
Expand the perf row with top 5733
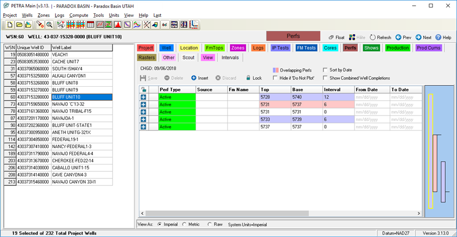[144, 119]
